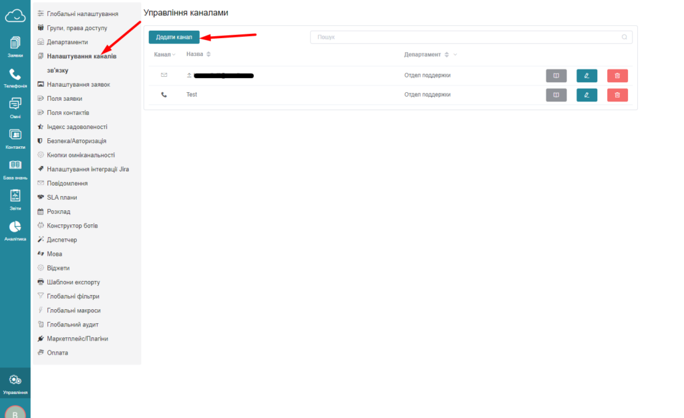Open the Телефонія phone section
Image resolution: width=684 pixels, height=418 pixels.
point(15,77)
